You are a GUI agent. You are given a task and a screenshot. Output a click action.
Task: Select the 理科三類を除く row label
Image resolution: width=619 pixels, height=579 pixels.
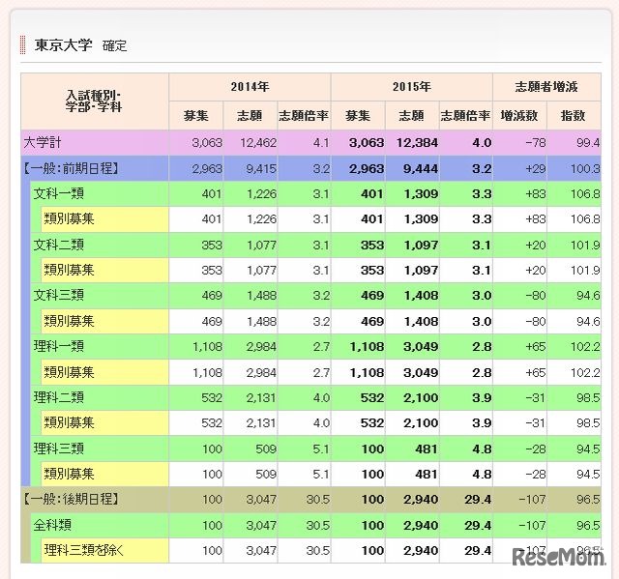tap(84, 550)
